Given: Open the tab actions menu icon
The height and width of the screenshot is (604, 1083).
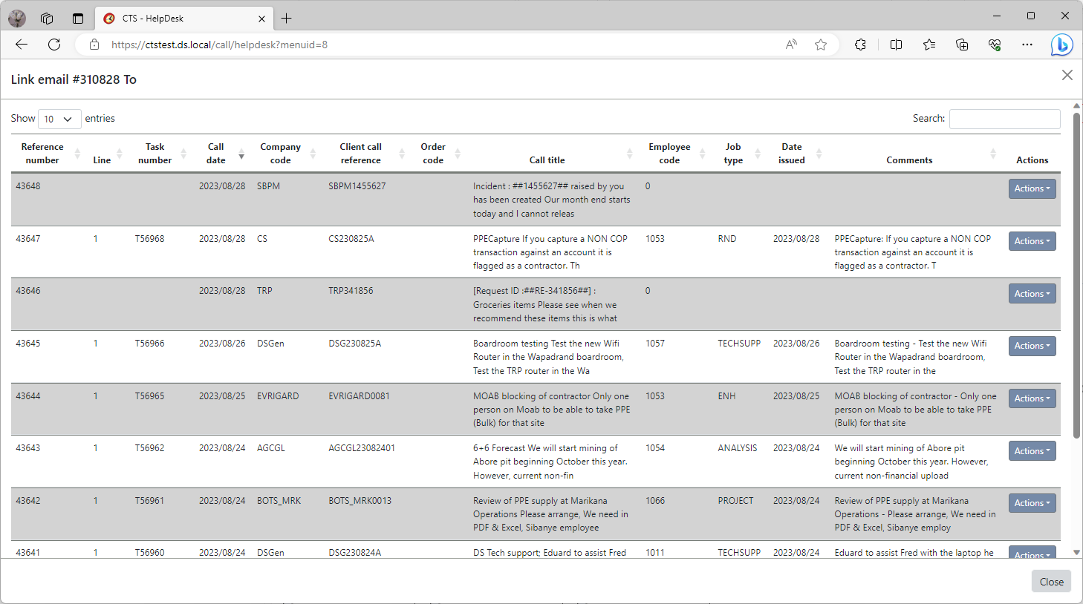Looking at the screenshot, I should [x=78, y=19].
